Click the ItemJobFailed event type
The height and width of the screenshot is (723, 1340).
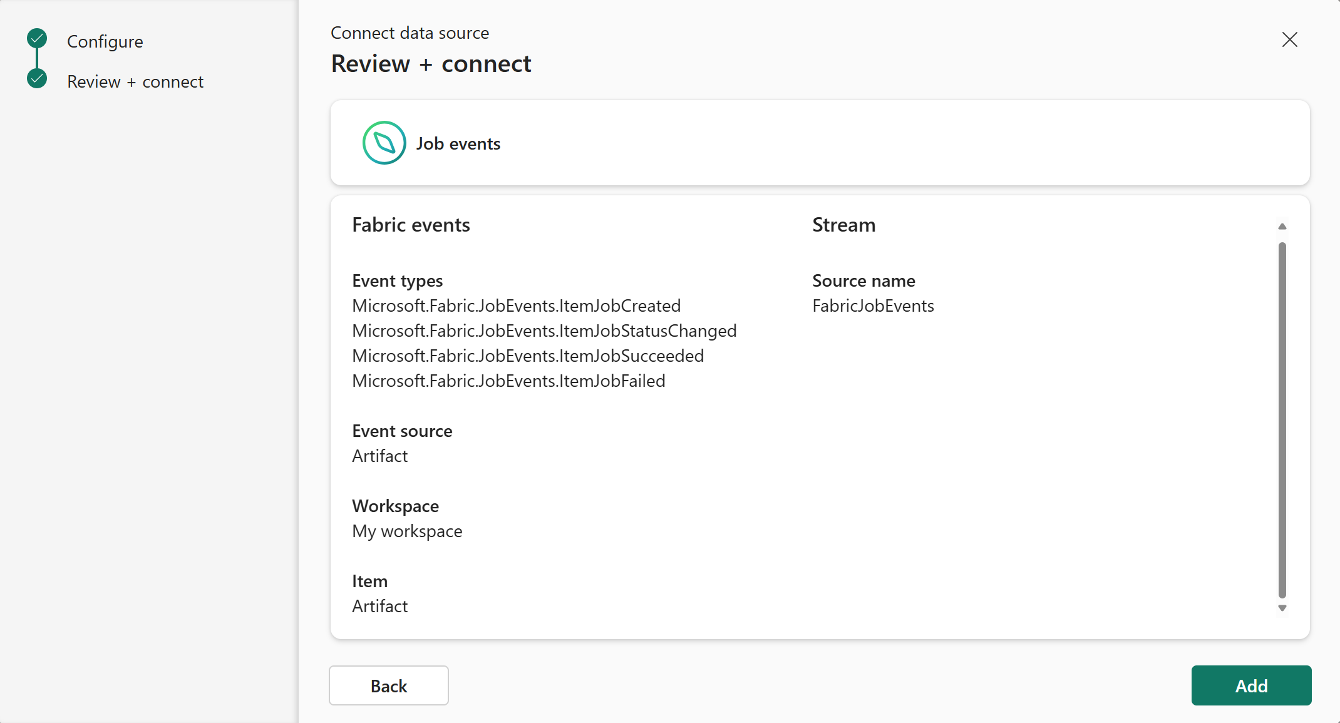click(508, 381)
